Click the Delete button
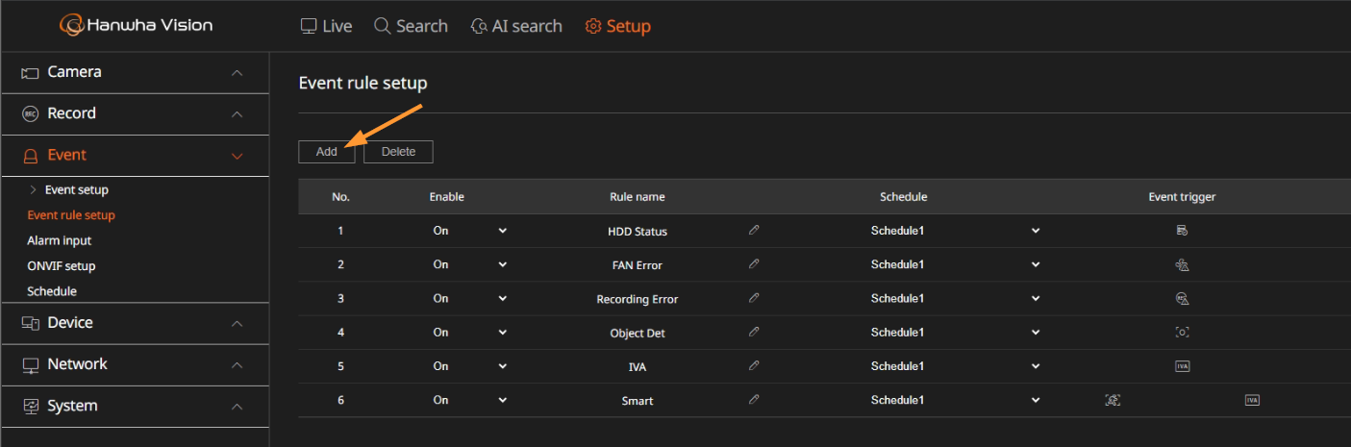 [398, 152]
